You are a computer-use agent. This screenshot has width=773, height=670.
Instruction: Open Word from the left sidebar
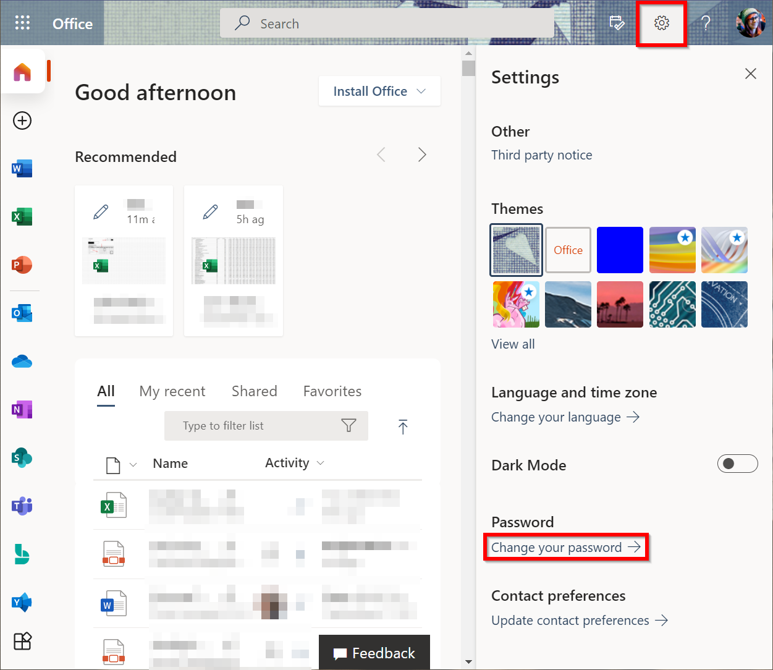point(22,168)
